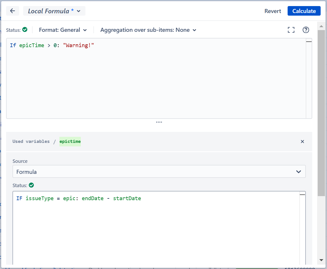Close the epictime variable panel
This screenshot has width=327, height=269.
click(302, 141)
